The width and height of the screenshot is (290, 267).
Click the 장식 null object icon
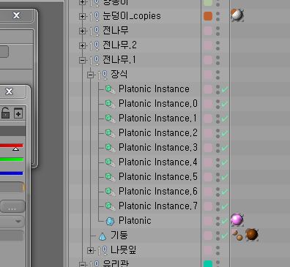103,75
